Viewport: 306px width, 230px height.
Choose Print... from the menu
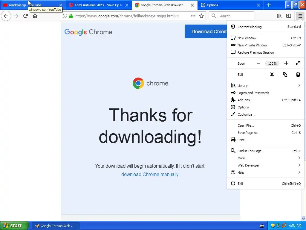[x=265, y=140]
